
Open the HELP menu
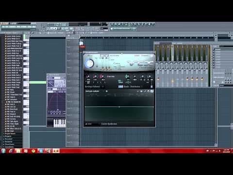click(33, 27)
